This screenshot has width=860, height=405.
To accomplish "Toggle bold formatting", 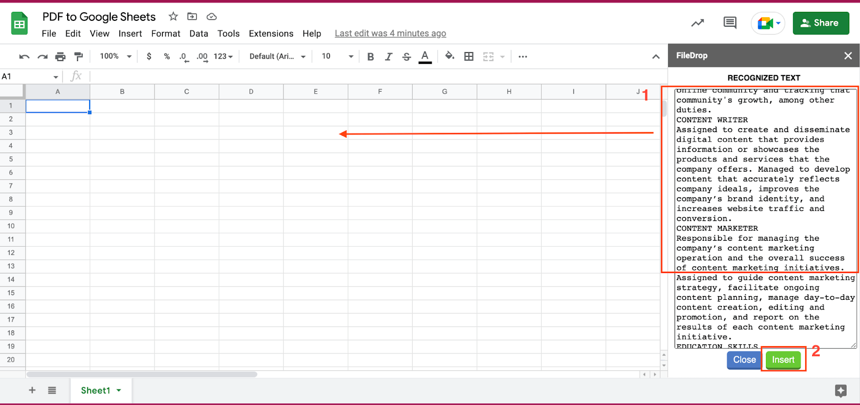I will point(370,56).
